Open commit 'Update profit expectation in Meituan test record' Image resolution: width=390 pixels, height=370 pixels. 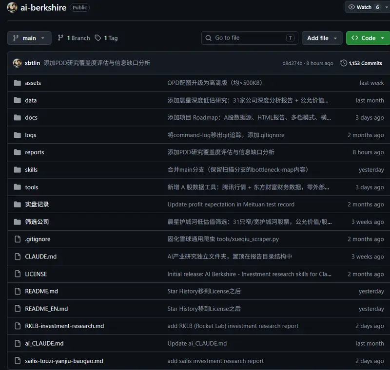click(x=231, y=204)
